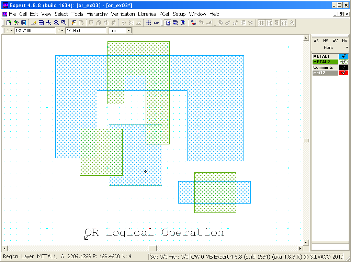Screen dimensions: 351x262
Task: Expand the Plans dropdown arrow
Action: click(347, 47)
